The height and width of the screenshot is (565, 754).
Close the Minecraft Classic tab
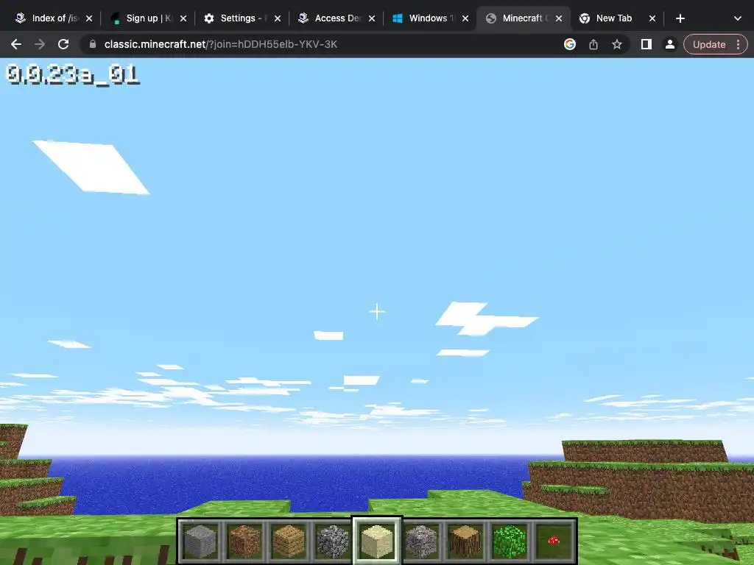559,18
